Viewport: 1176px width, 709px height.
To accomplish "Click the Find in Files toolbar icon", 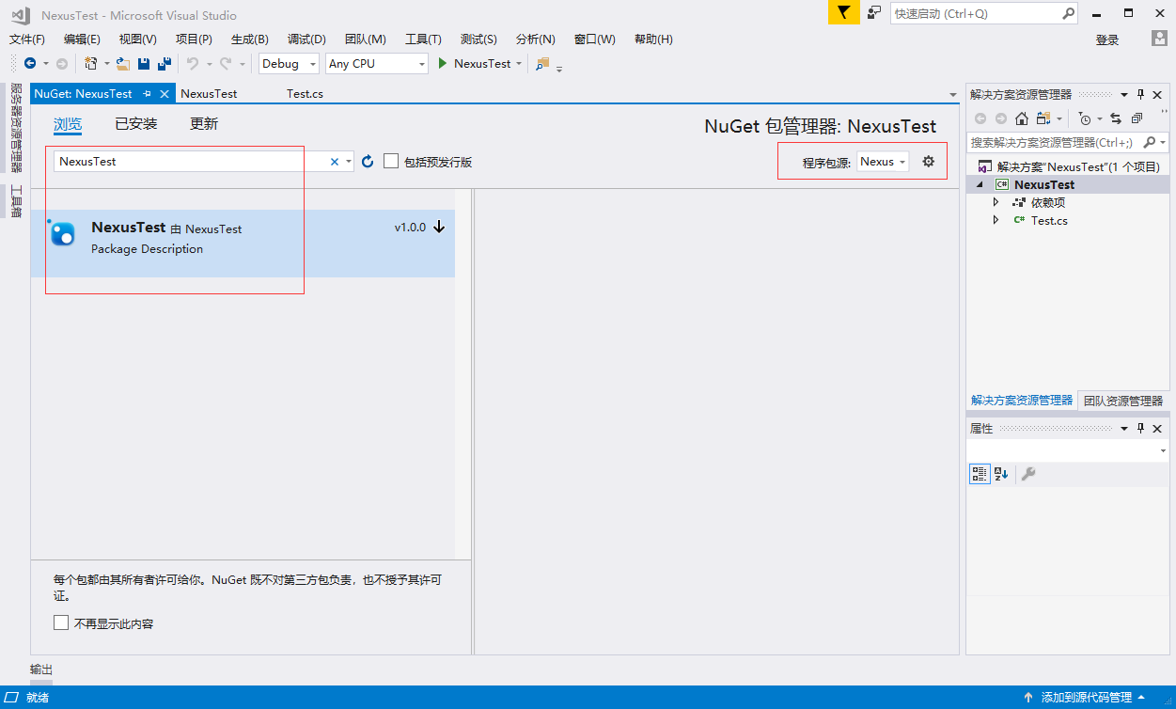I will [x=542, y=64].
